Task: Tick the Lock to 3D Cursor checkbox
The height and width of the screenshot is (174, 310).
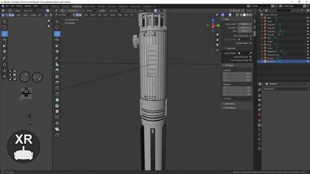Action: click(250, 57)
